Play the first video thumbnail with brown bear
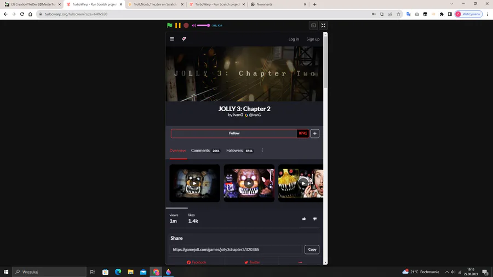Viewport: 493px width, 277px height. coord(194,183)
